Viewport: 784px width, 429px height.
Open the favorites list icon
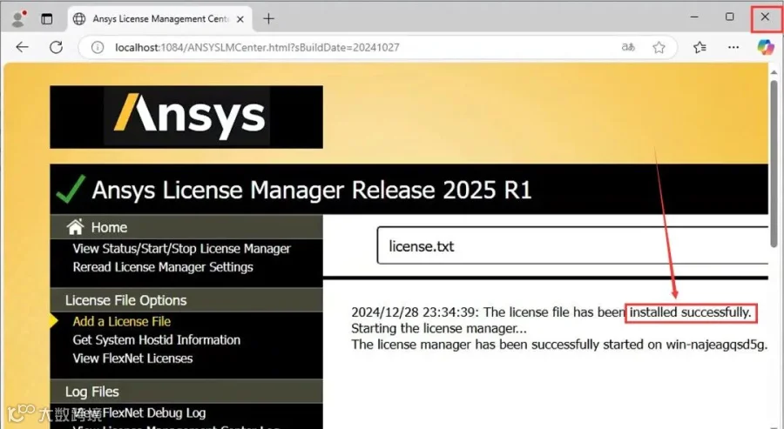click(x=700, y=48)
